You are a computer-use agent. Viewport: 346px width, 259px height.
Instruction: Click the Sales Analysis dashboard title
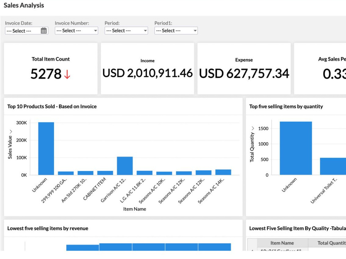point(23,5)
